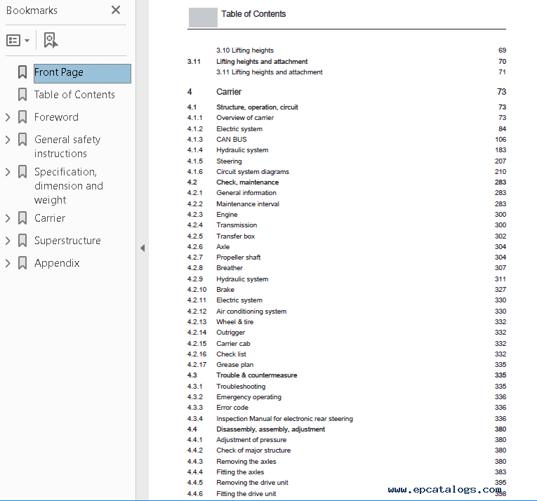This screenshot has width=537, height=501.
Task: Open the Appendix bookmark label
Action: [x=57, y=263]
